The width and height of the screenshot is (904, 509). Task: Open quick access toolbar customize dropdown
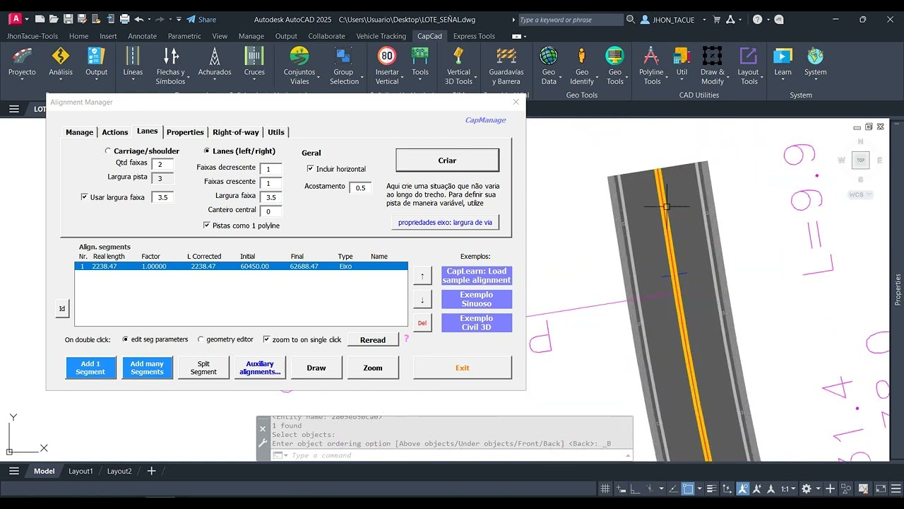click(178, 19)
